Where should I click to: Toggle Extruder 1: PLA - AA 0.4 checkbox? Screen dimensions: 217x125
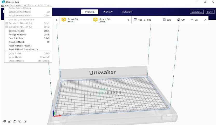7,23
